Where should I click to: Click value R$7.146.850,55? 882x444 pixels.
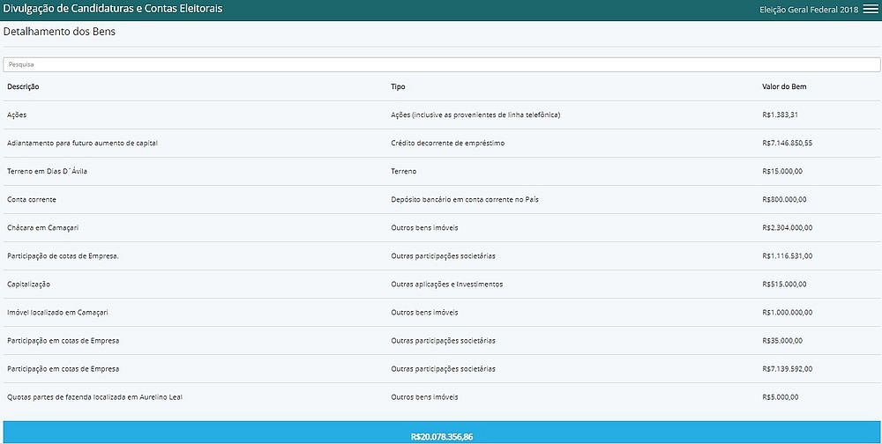point(787,143)
